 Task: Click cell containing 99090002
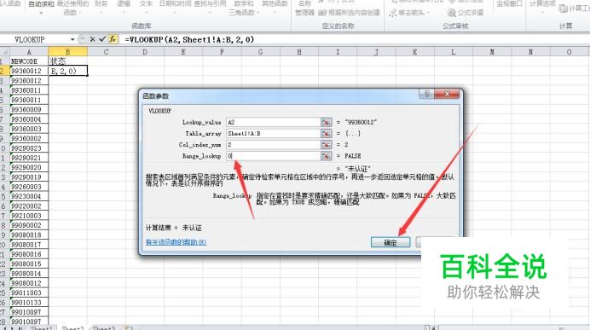coord(29,225)
